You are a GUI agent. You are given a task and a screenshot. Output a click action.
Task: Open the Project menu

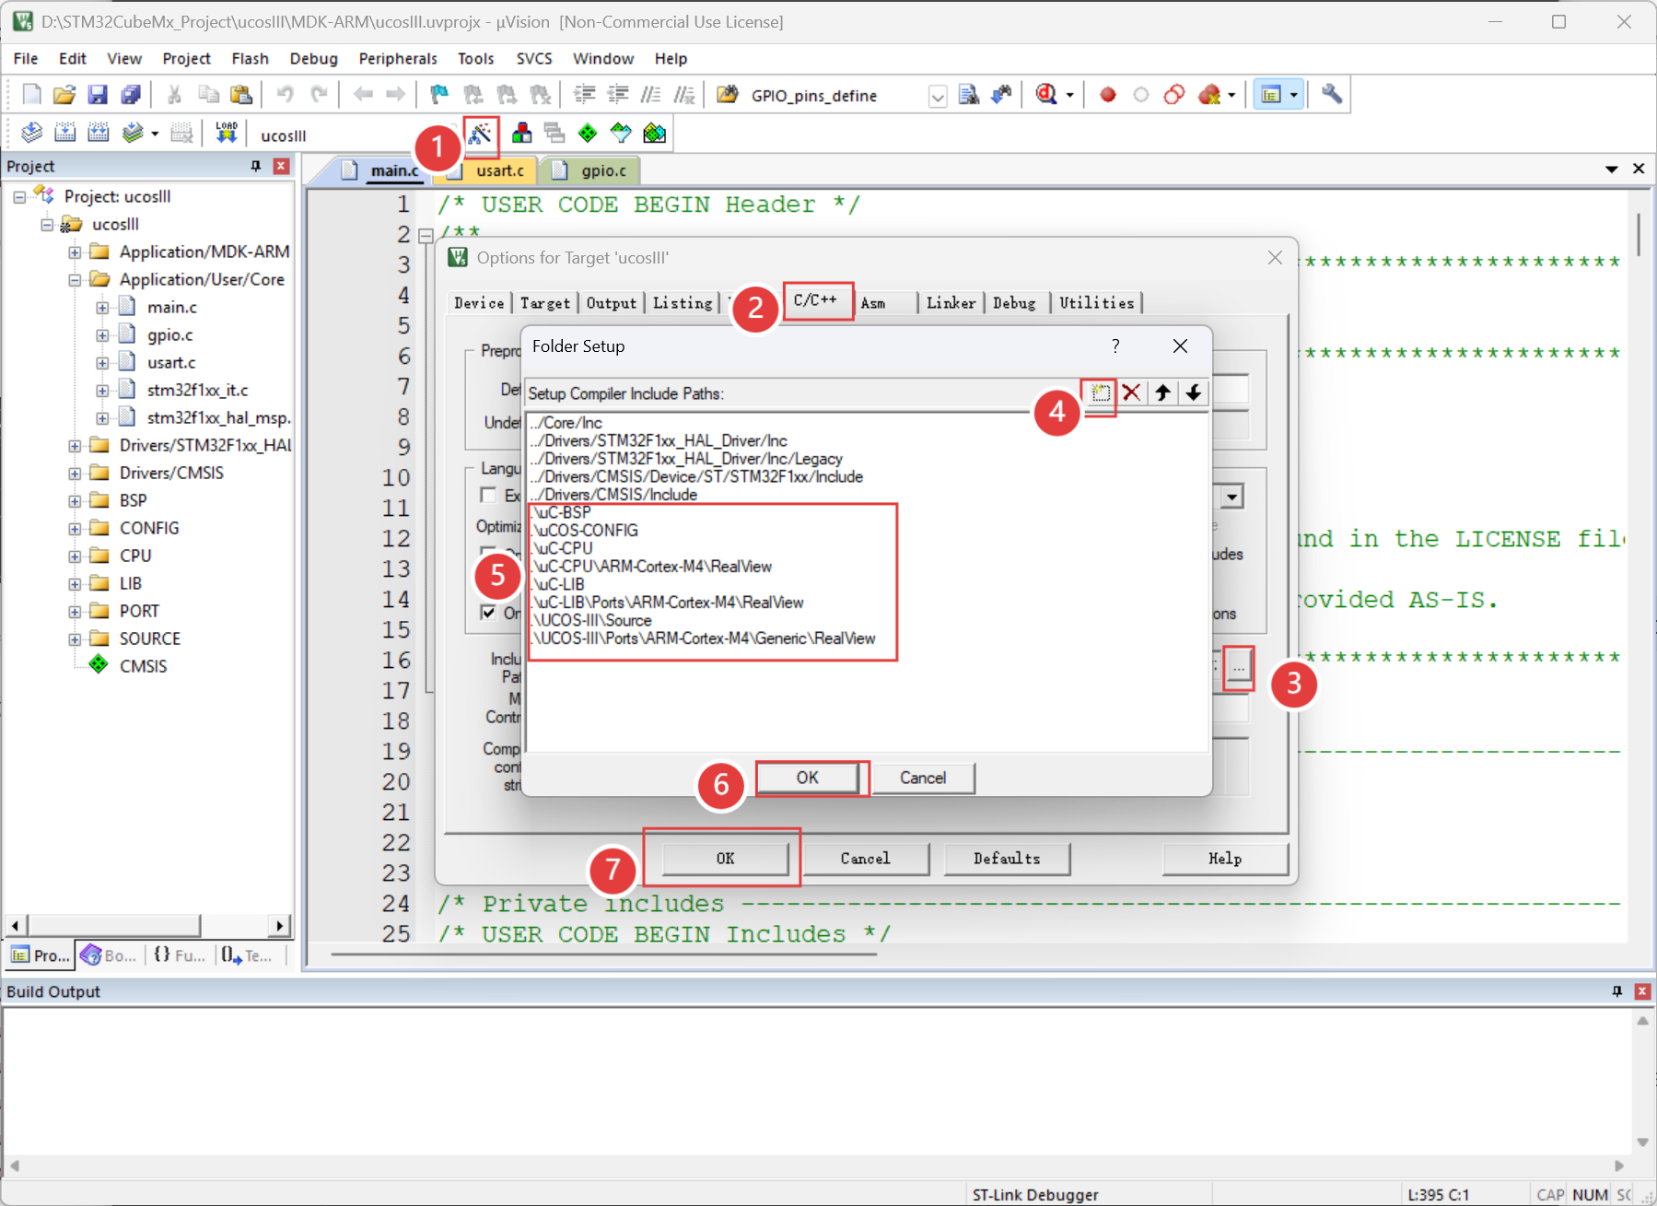tap(187, 58)
